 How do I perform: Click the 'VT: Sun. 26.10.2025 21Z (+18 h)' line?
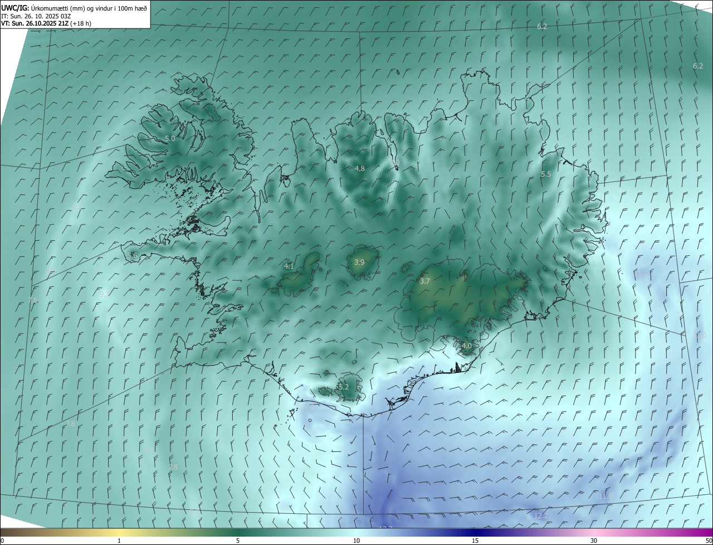click(46, 23)
